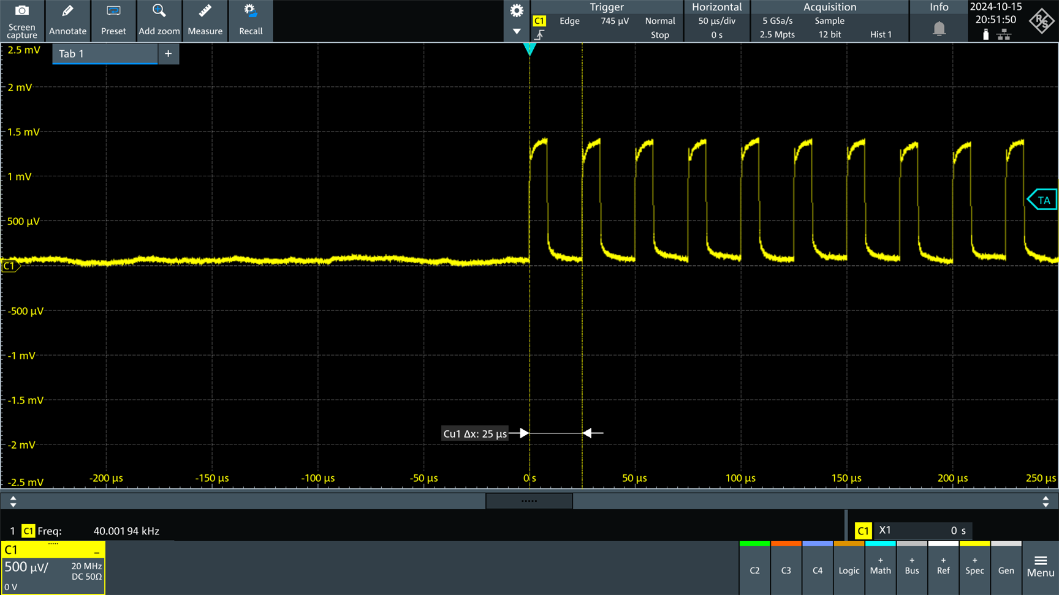Image resolution: width=1059 pixels, height=595 pixels.
Task: Click the right results panel expand arrows
Action: pos(1046,501)
